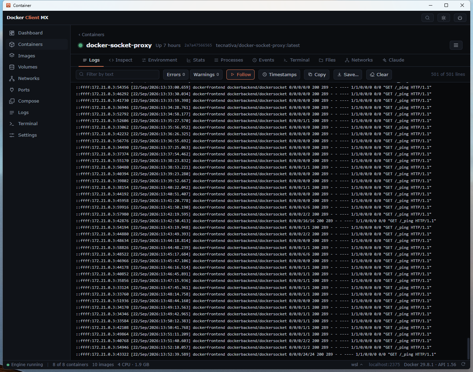This screenshot has height=372, width=473.
Task: Click the log line timestamped 13:52:39.589
Action: point(256,354)
